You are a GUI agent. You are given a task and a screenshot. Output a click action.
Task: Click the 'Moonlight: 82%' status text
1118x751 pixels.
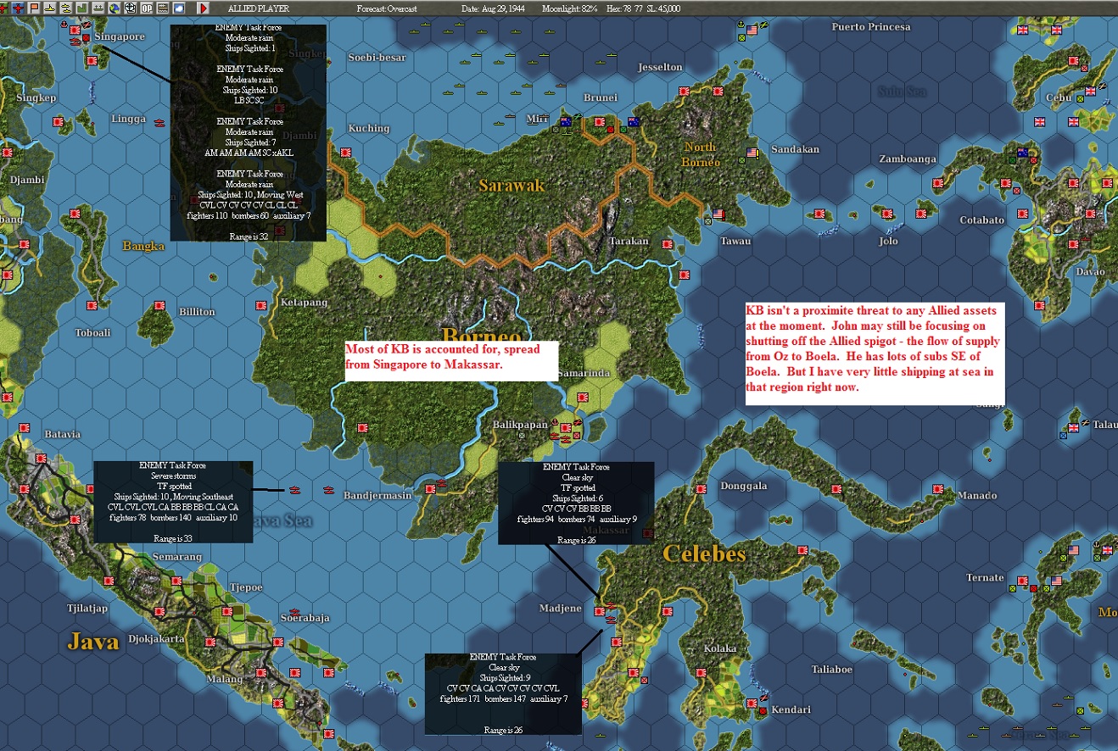(570, 8)
